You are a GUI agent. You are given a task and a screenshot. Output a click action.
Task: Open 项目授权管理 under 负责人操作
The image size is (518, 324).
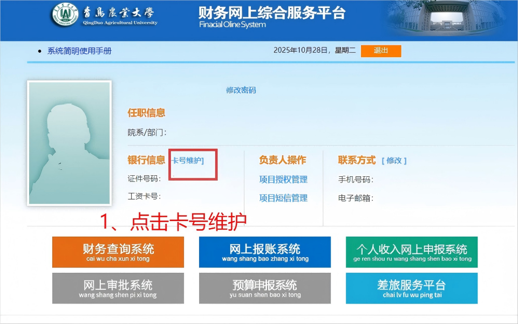coord(283,180)
